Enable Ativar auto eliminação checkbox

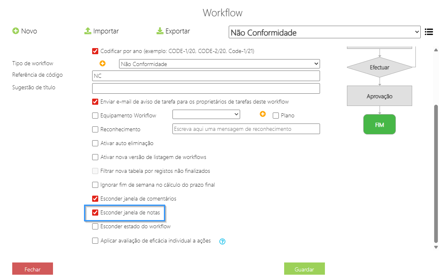click(95, 143)
